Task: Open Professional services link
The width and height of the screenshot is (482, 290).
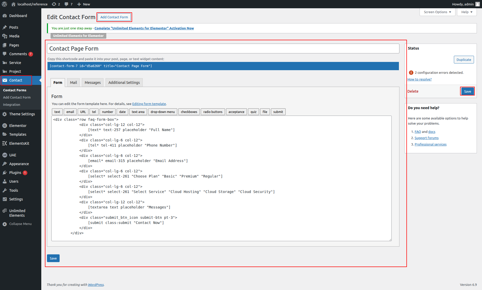Action: [x=430, y=144]
